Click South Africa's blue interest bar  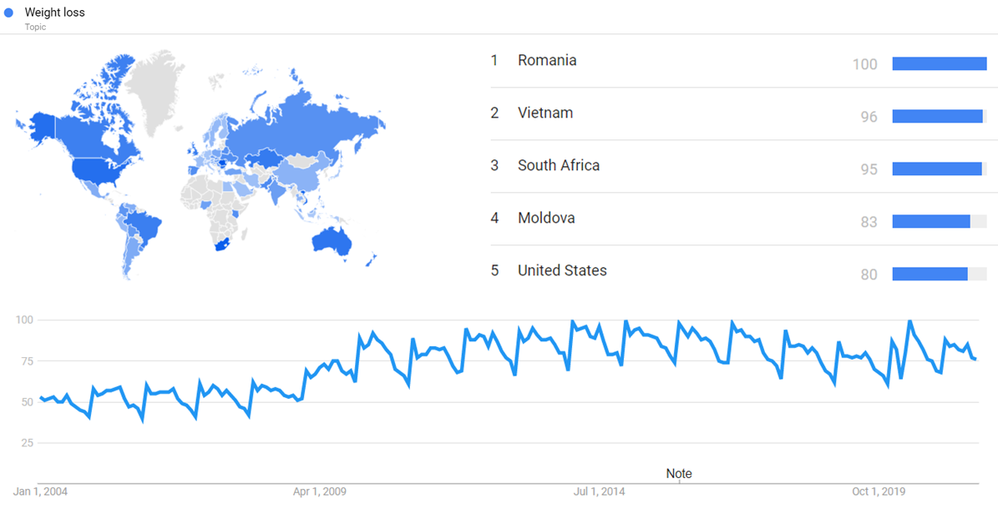click(937, 169)
